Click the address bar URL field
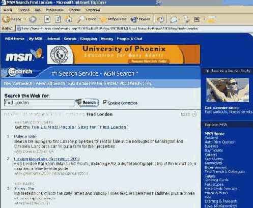The width and height of the screenshot is (253, 208). pyautogui.click(x=134, y=28)
